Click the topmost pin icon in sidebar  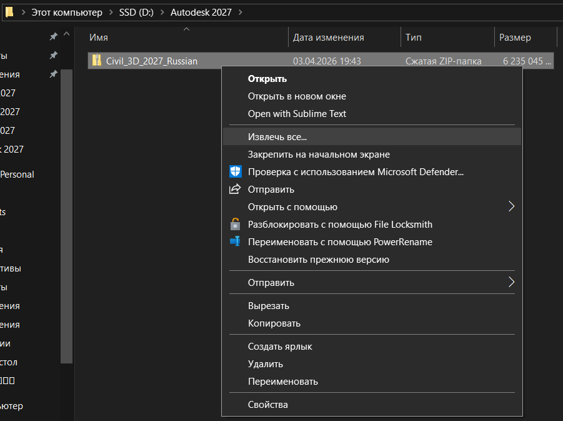pyautogui.click(x=54, y=36)
